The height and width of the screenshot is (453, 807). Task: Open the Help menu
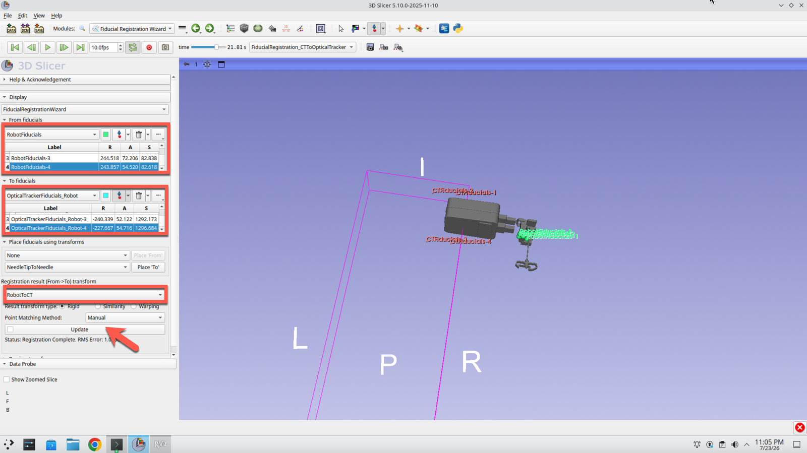(x=56, y=16)
